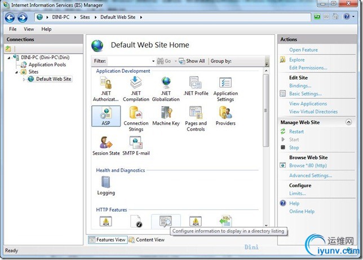Click the Open Feature link

point(303,50)
